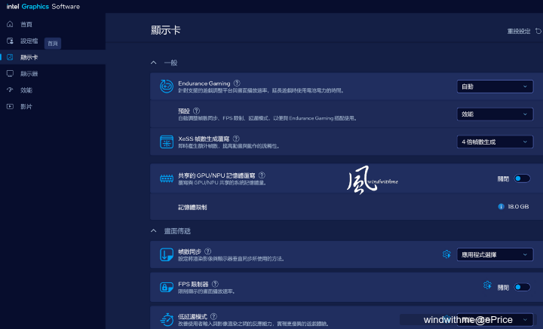This screenshot has width=543, height=329.
Task: Open the 4 倍幀數生成 dropdown
Action: point(495,142)
